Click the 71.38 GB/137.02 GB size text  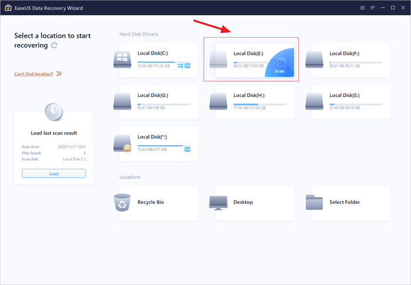250,108
